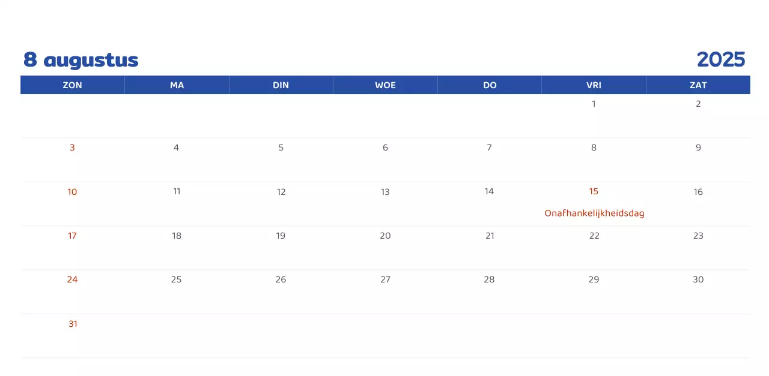Select Sunday 31 August

click(x=73, y=324)
